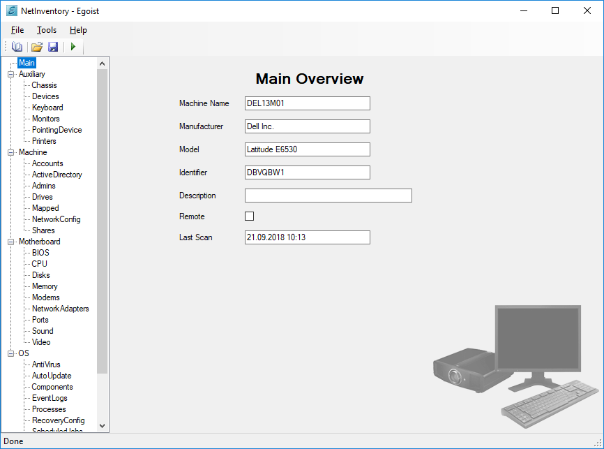
Task: Open the BIOS tree item
Action: [40, 253]
